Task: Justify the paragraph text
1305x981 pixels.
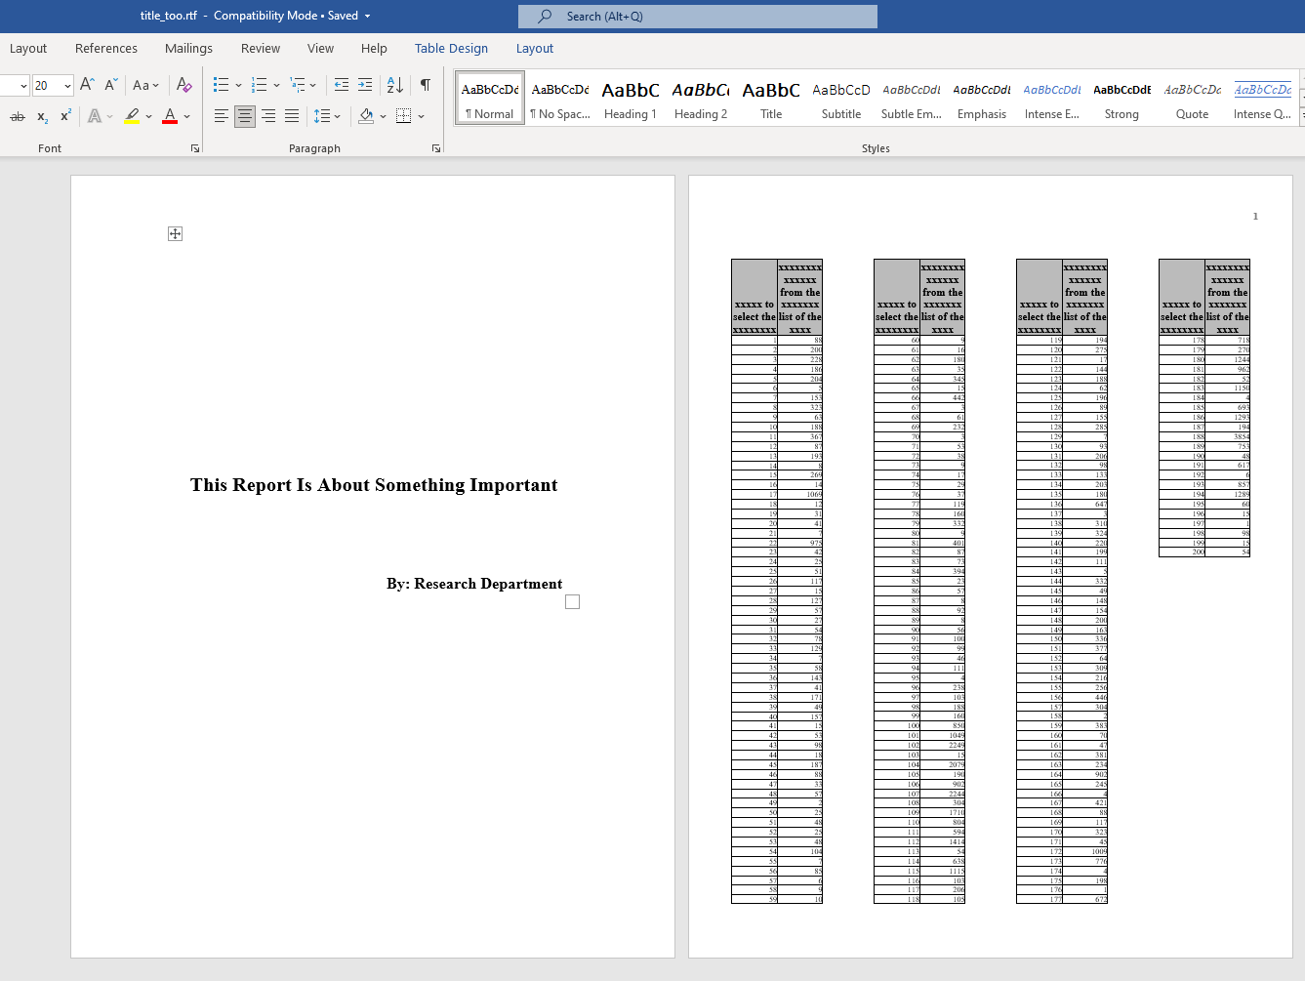Action: pyautogui.click(x=292, y=116)
